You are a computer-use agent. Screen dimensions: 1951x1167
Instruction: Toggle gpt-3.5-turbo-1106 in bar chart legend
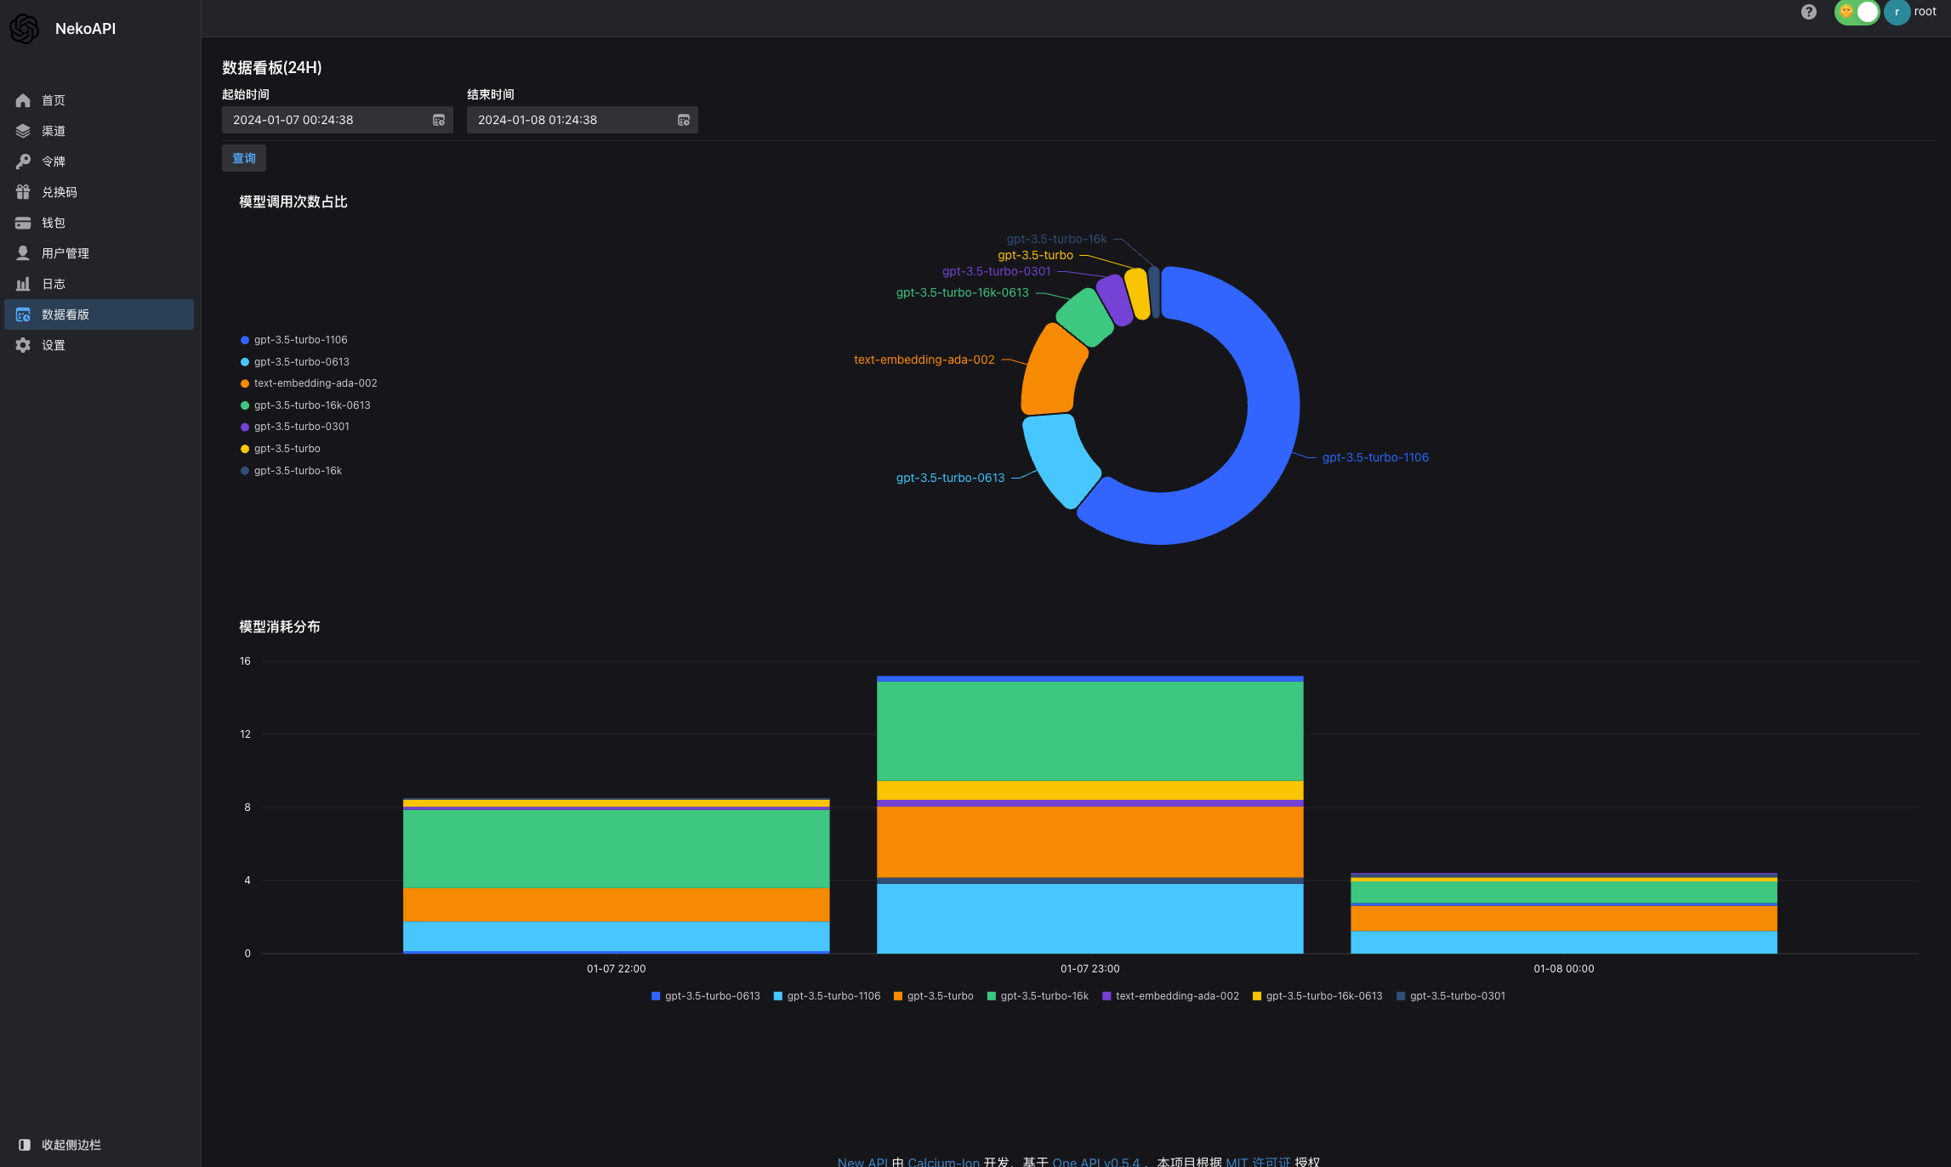click(827, 996)
